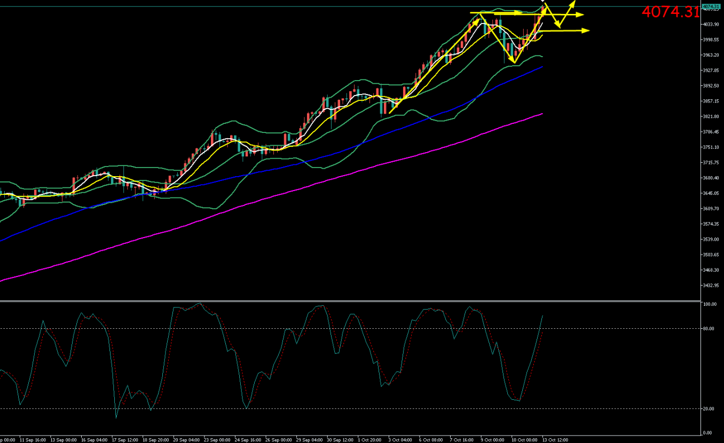724x443 pixels.
Task: Click the 20.00 oscillator level label
Action: click(x=709, y=409)
